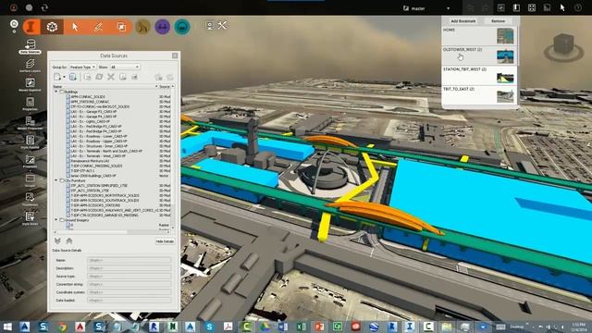Click the orange InfraWorks 'I' mode button

point(31,27)
